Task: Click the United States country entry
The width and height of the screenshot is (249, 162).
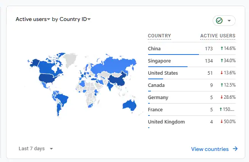Action: click(163, 73)
